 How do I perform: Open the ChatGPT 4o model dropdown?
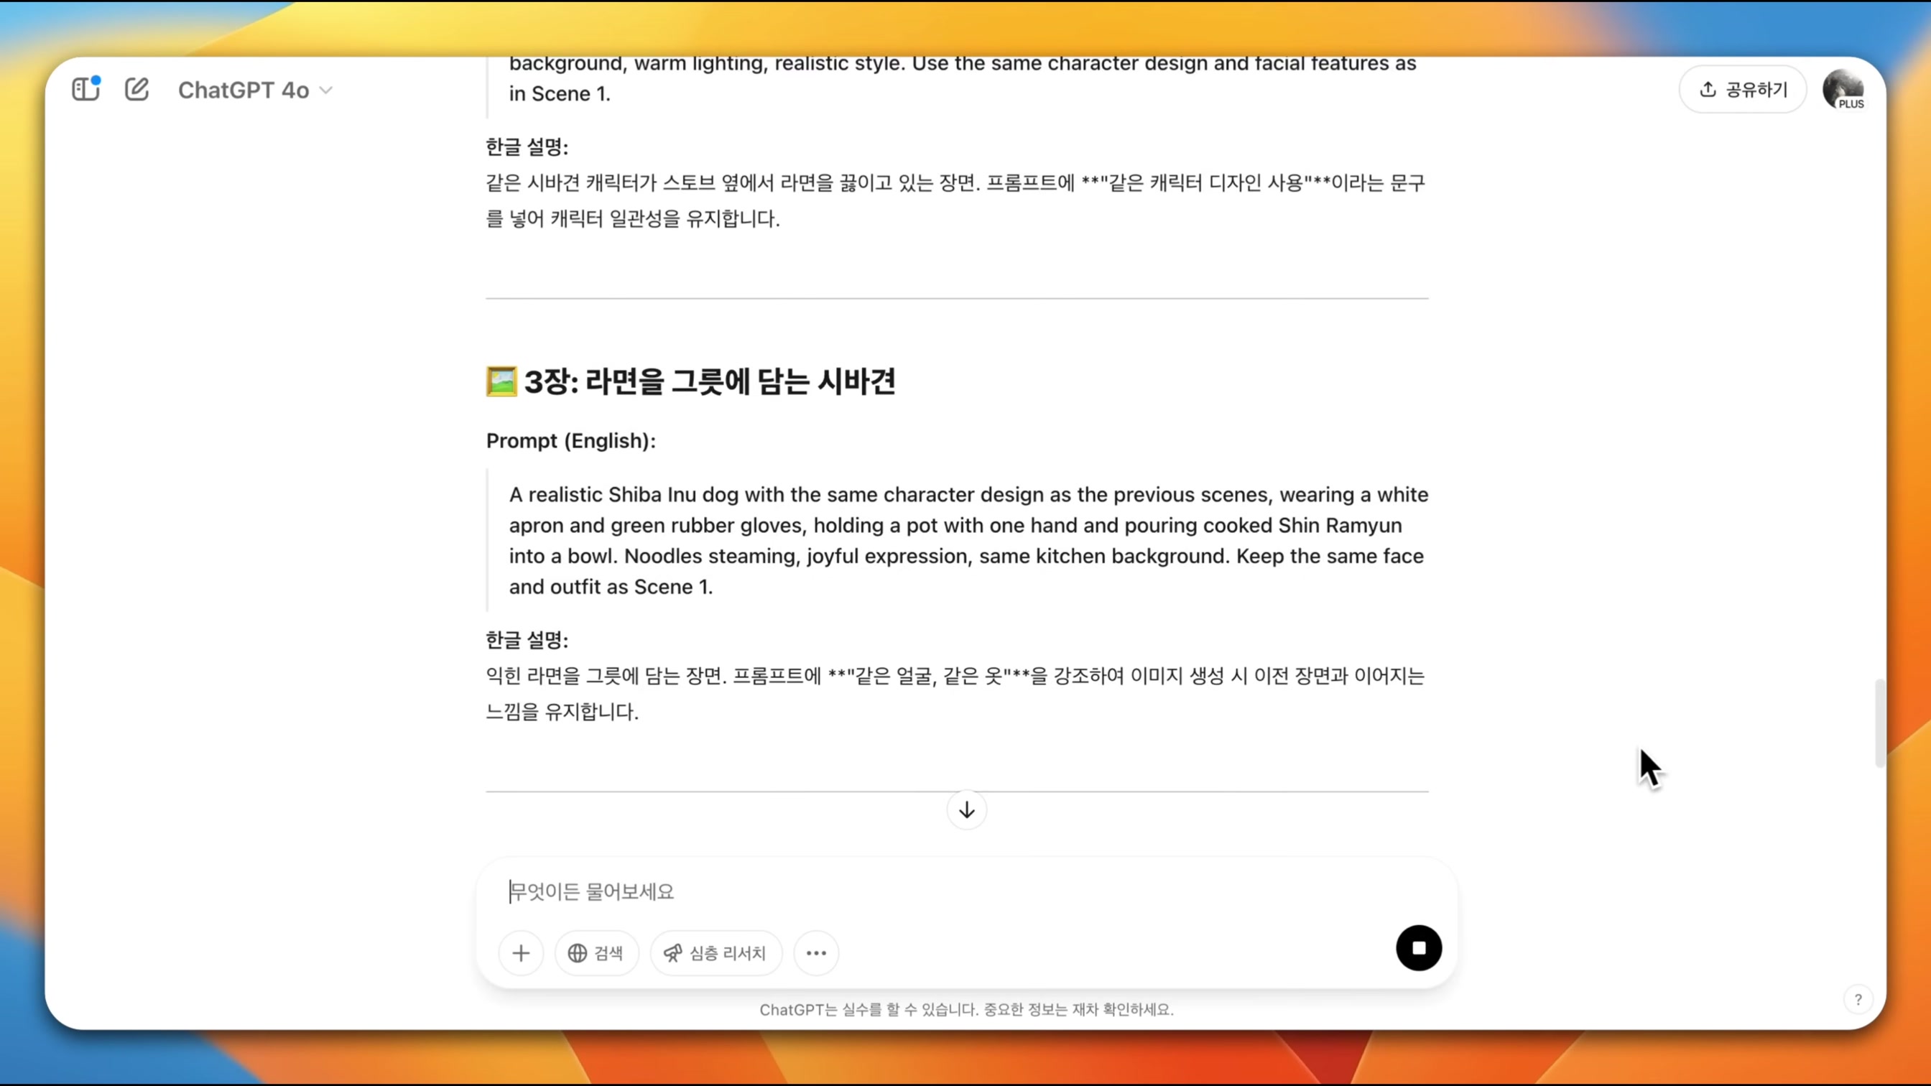[255, 90]
